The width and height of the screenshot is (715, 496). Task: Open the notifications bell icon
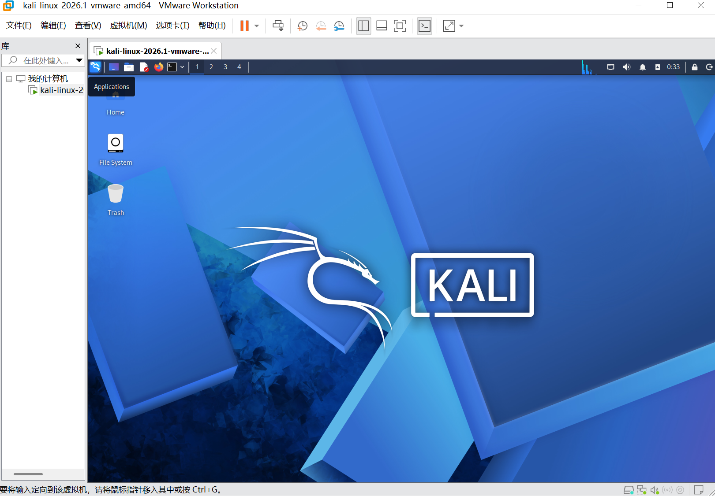pos(643,67)
